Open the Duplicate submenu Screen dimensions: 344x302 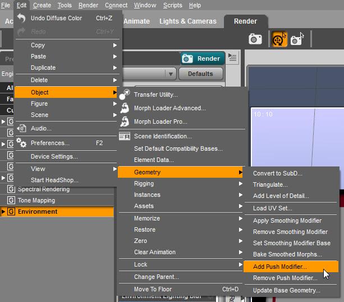pos(67,67)
